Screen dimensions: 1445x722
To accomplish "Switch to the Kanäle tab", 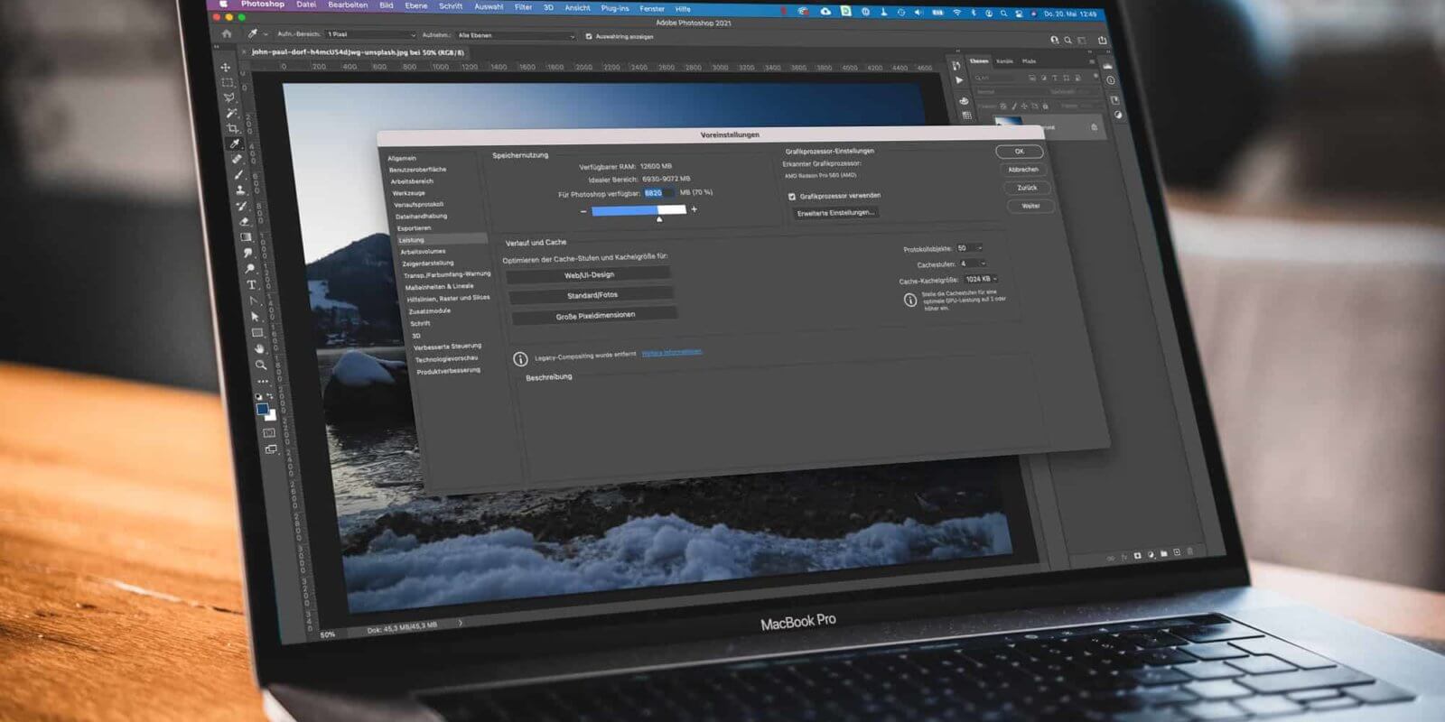I will (x=1004, y=61).
